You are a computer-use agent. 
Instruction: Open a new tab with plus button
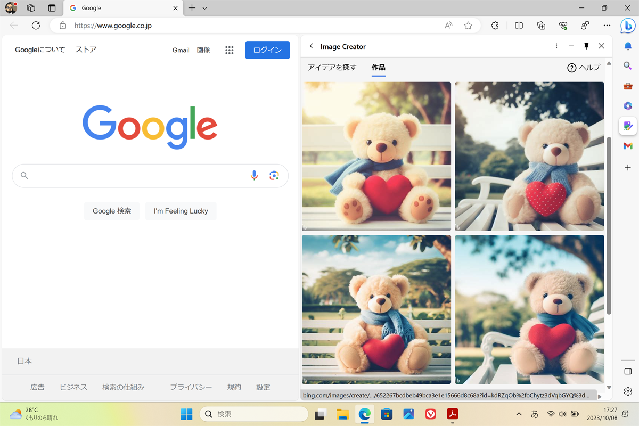[192, 8]
